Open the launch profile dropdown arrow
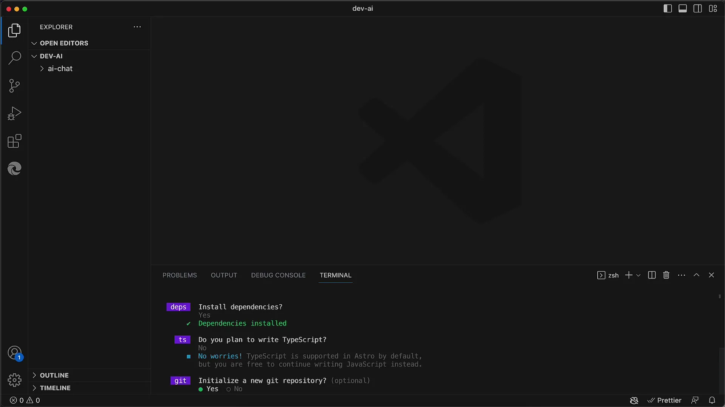This screenshot has height=407, width=725. pyautogui.click(x=638, y=275)
